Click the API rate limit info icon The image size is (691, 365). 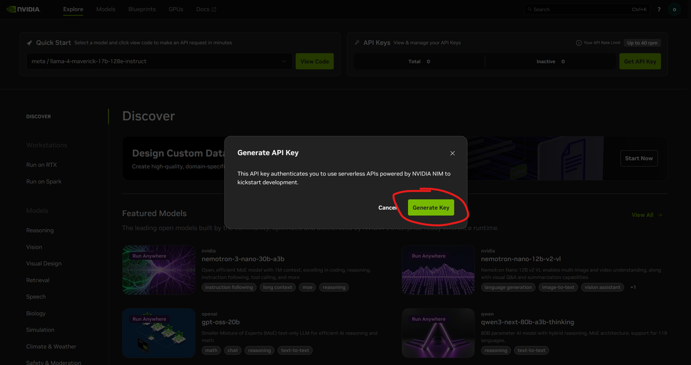[x=579, y=43]
